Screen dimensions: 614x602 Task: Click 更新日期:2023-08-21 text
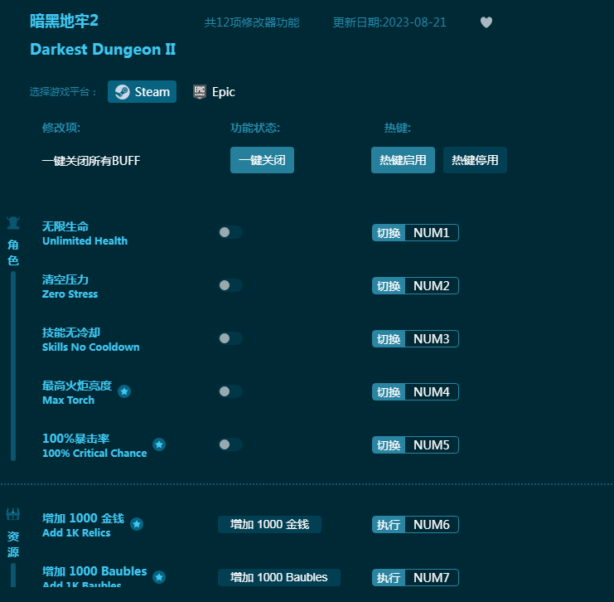pyautogui.click(x=389, y=22)
